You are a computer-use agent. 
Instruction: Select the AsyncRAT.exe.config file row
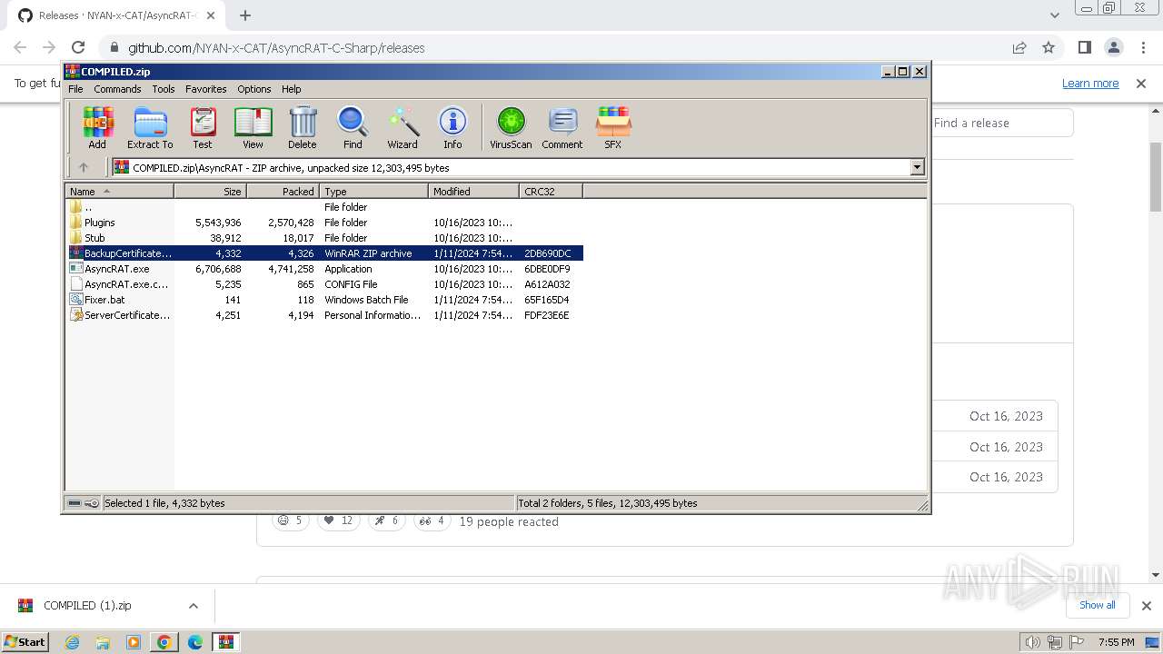(x=324, y=284)
